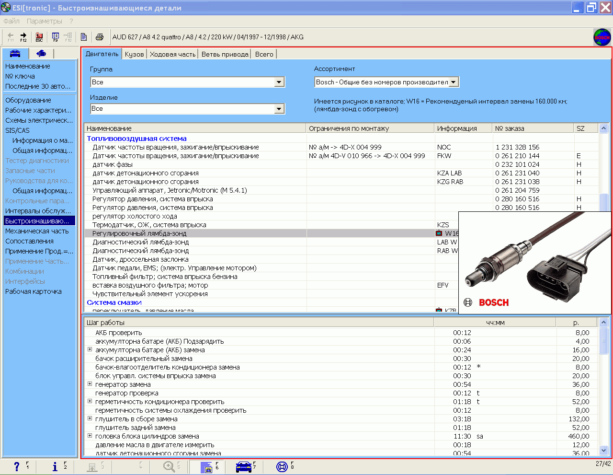Expand головка блока цилиндров замена row
This screenshot has height=475, width=613.
pos(90,436)
